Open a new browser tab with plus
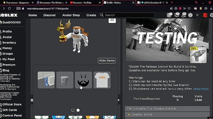Viewport: 213px width, 119px height. [172, 3]
